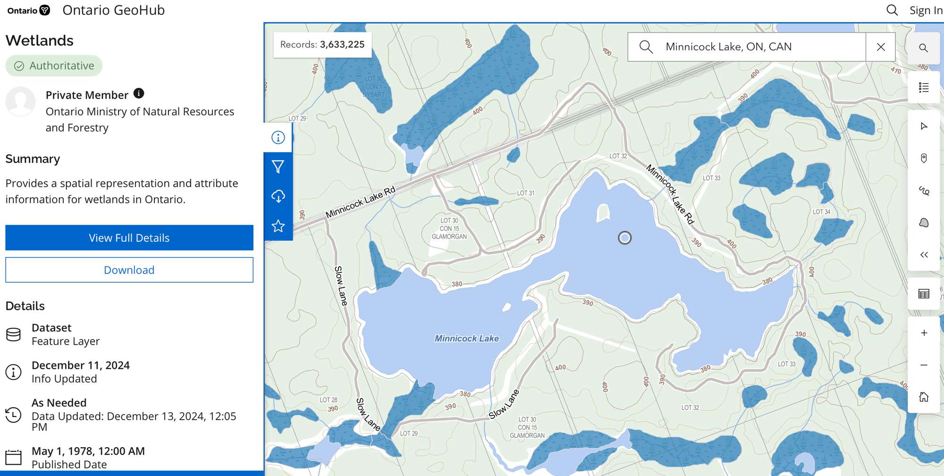Click the Data Updated clock icon
This screenshot has width=944, height=476.
pos(14,415)
